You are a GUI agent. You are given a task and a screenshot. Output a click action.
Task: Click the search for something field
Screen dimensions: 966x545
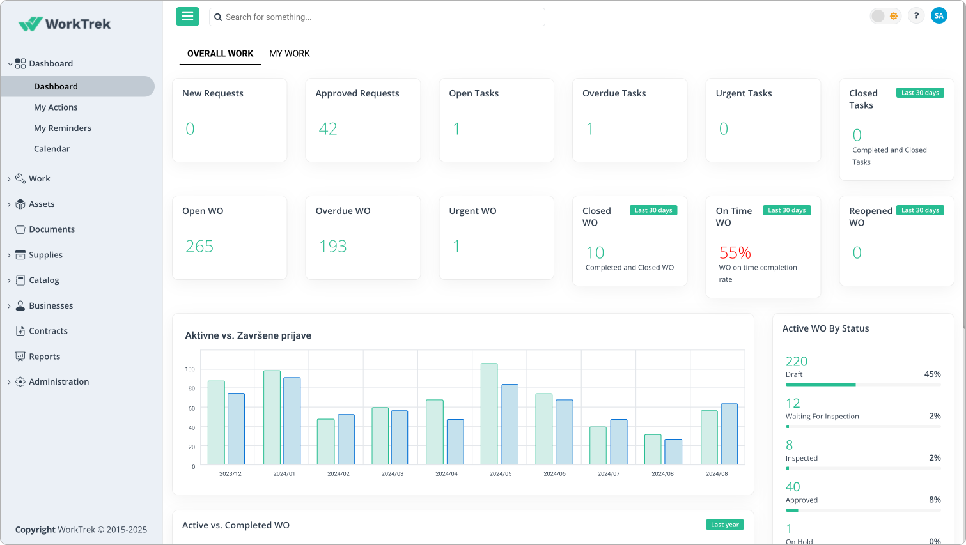(x=377, y=17)
